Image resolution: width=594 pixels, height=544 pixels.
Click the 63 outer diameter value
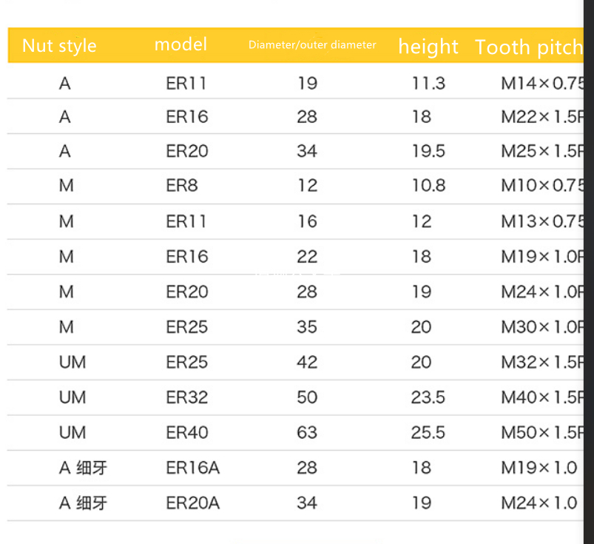[x=307, y=432]
